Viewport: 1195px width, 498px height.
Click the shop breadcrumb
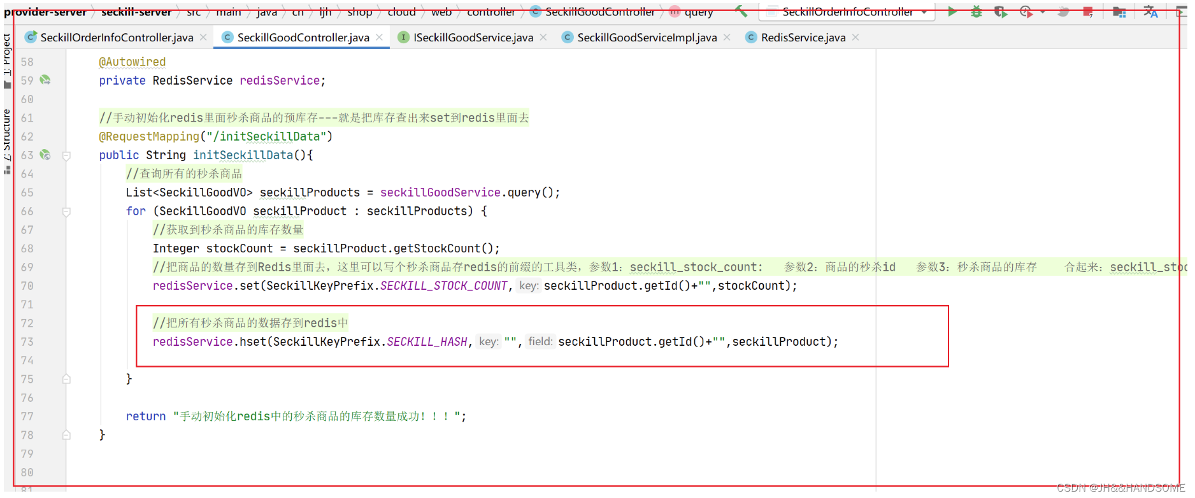tap(360, 11)
